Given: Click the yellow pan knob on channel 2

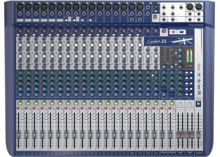Looking at the screenshot, I should pos(28,103).
